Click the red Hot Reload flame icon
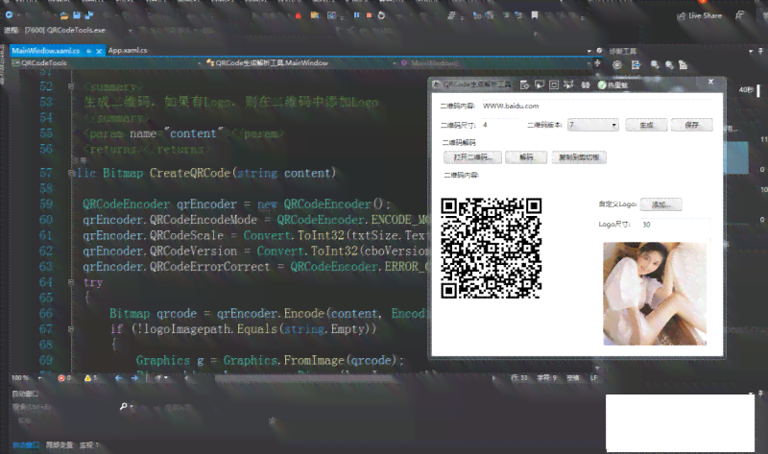 tap(299, 15)
